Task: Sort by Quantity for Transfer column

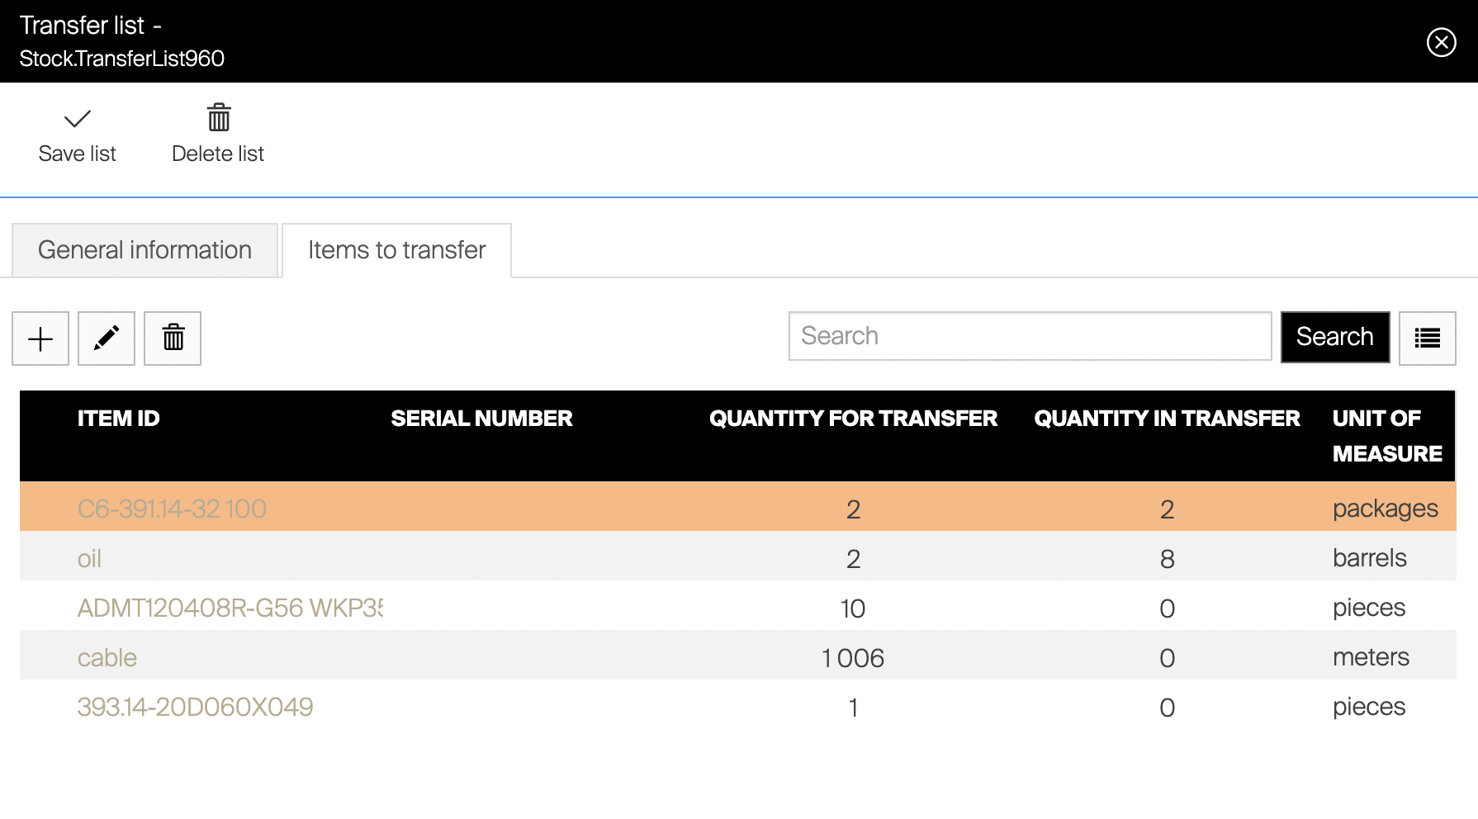Action: [x=853, y=419]
